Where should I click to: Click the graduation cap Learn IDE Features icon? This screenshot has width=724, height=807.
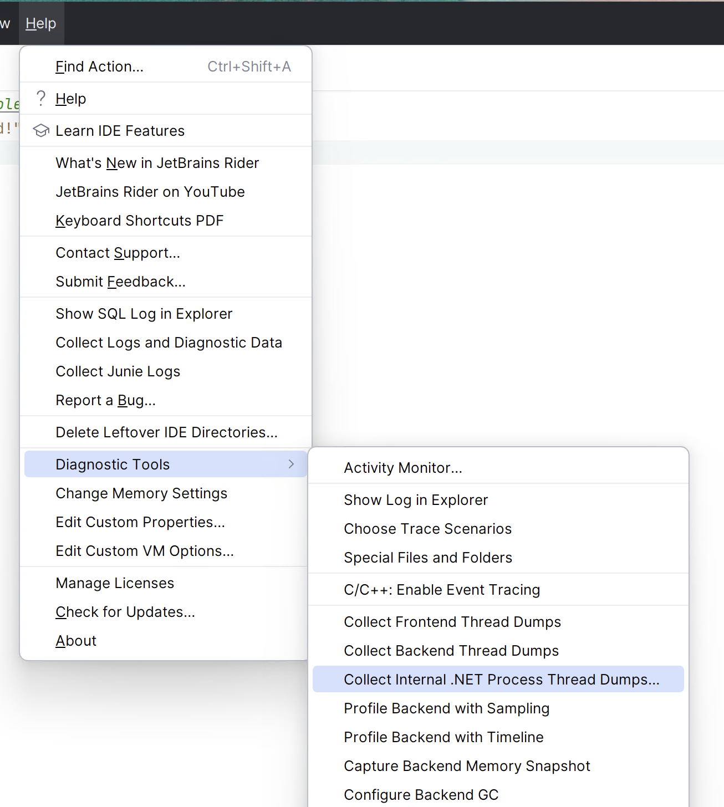(40, 130)
